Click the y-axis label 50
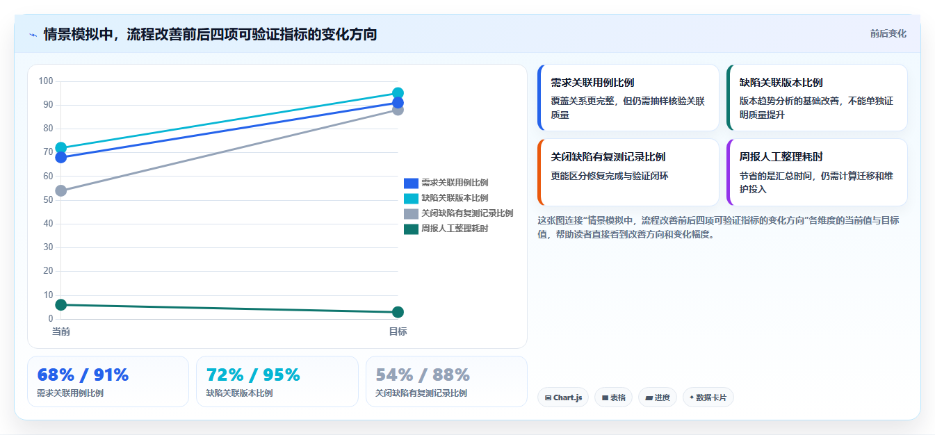This screenshot has height=435, width=935. pos(48,200)
